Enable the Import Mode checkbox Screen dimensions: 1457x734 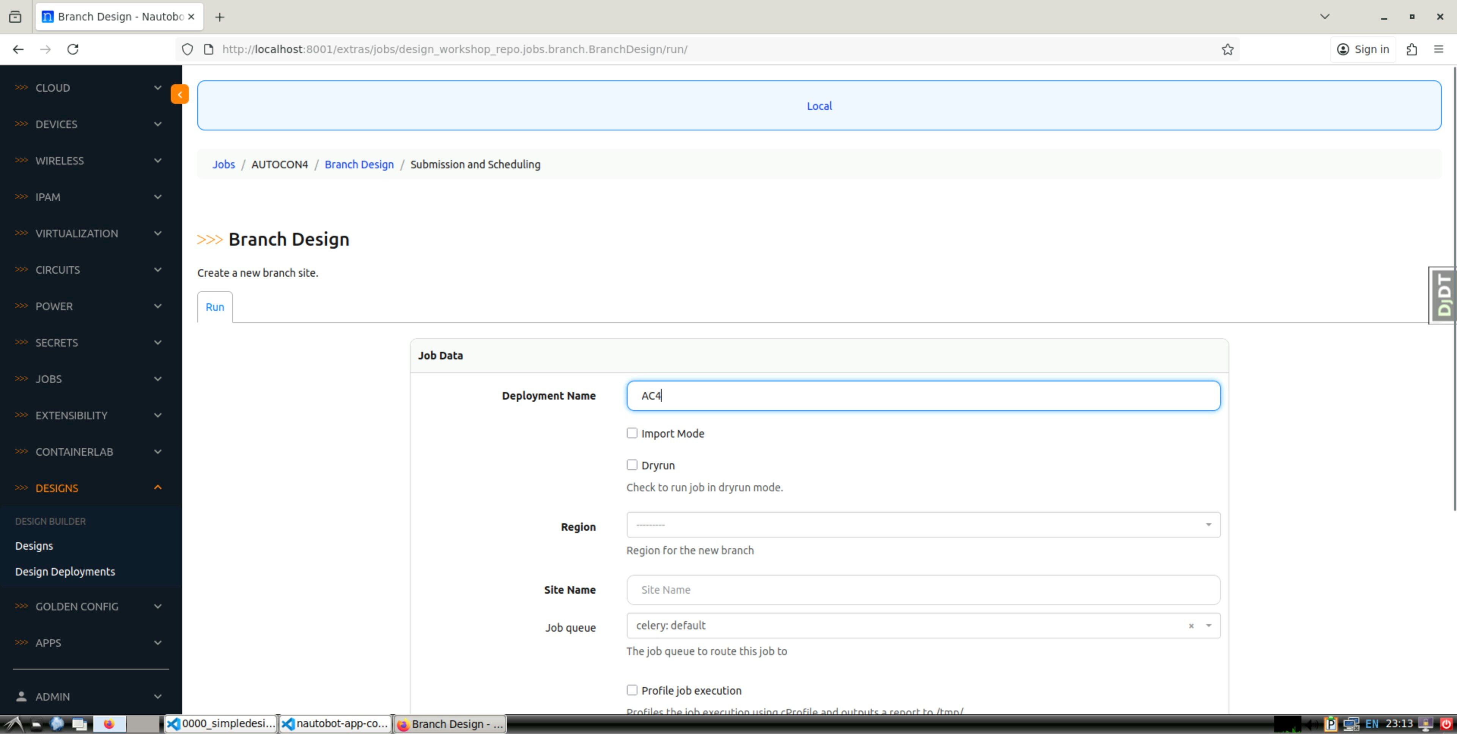coord(632,433)
